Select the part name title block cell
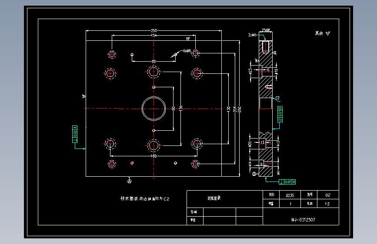Screen dimensions: 377x244 [x=225, y=199]
